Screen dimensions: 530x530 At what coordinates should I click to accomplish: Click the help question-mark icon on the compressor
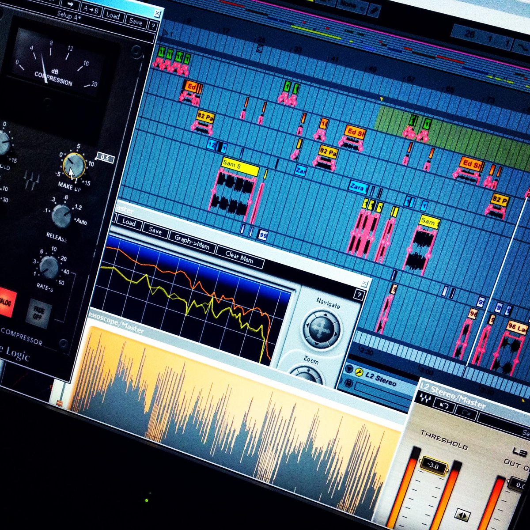point(153,25)
